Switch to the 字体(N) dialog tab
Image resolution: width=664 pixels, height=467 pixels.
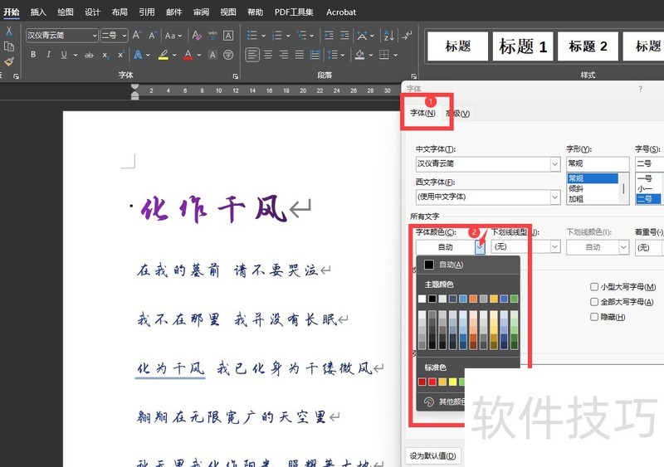[x=422, y=113]
